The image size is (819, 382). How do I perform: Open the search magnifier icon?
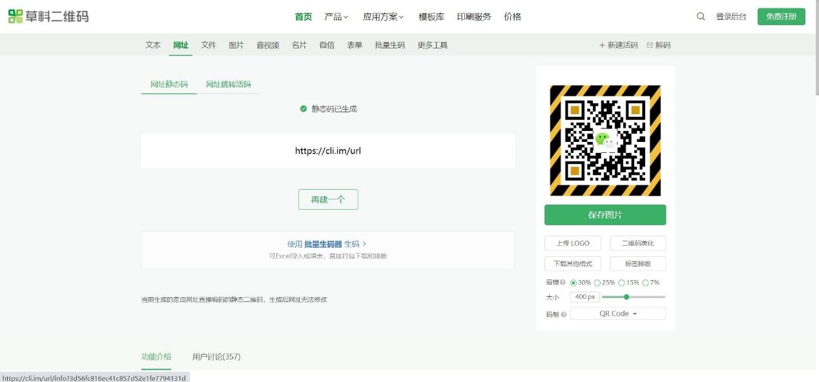[701, 17]
